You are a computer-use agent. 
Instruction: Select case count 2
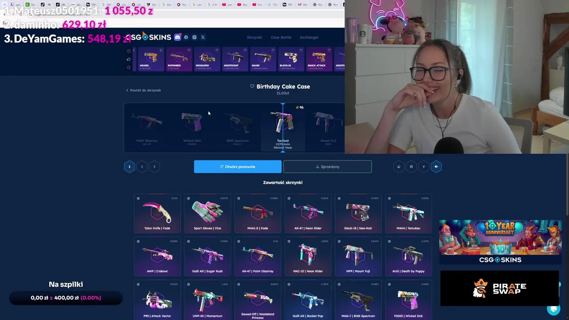[142, 167]
